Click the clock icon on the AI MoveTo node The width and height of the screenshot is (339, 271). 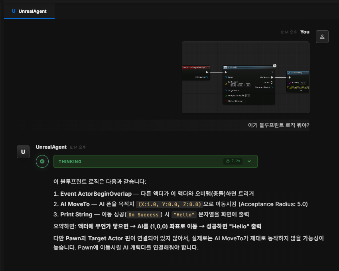click(x=274, y=66)
